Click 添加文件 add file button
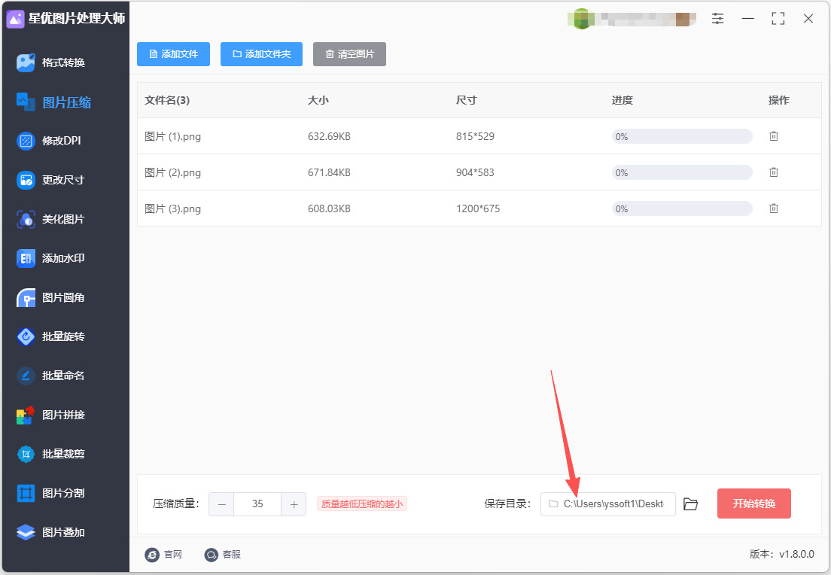This screenshot has height=575, width=831. [x=173, y=54]
